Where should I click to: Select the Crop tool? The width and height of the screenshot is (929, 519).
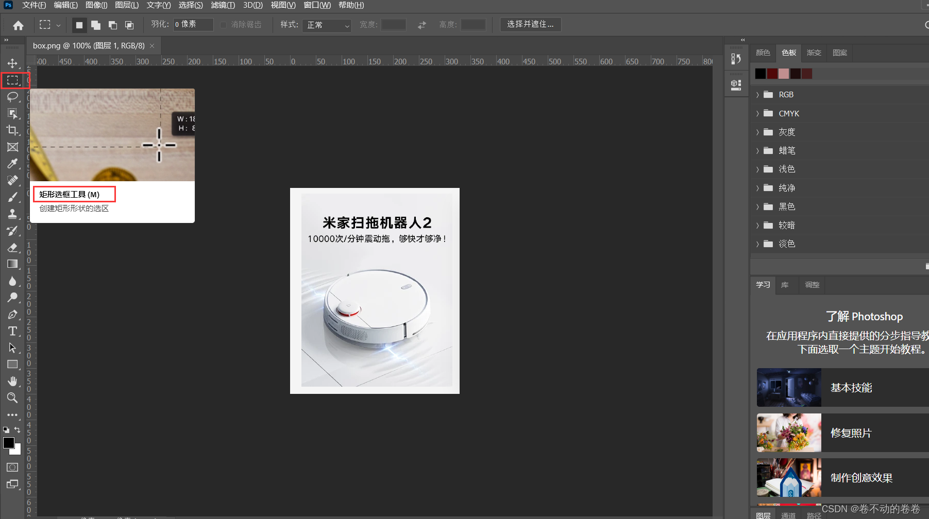click(x=12, y=130)
